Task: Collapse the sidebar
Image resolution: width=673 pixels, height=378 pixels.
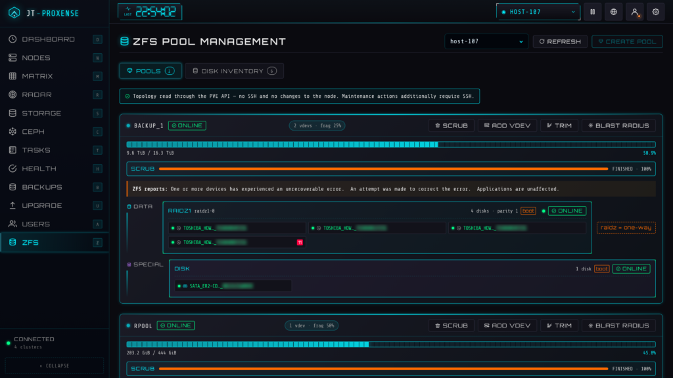Action: (x=55, y=366)
